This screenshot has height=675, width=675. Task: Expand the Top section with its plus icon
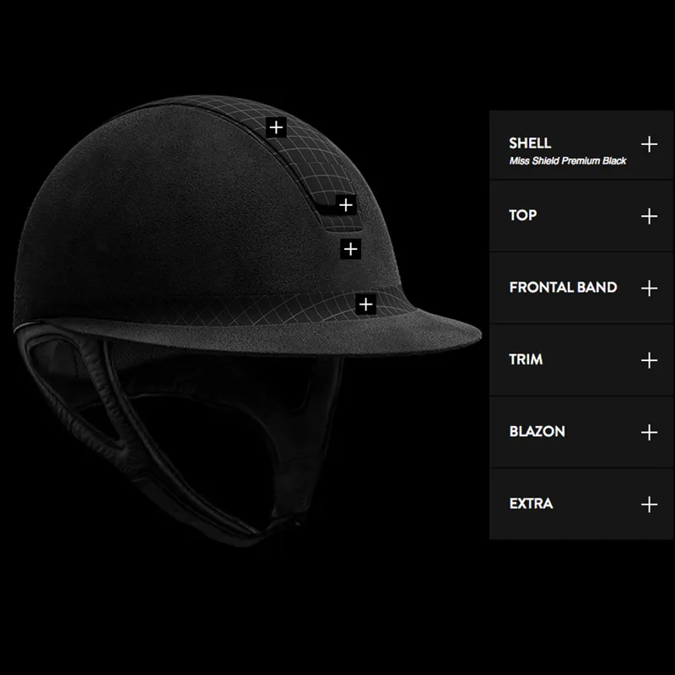point(648,216)
